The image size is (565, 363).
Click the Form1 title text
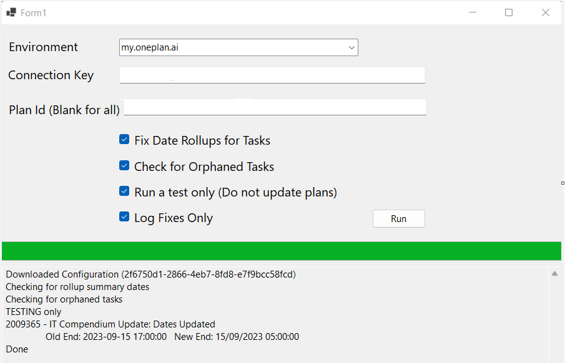[x=34, y=13]
